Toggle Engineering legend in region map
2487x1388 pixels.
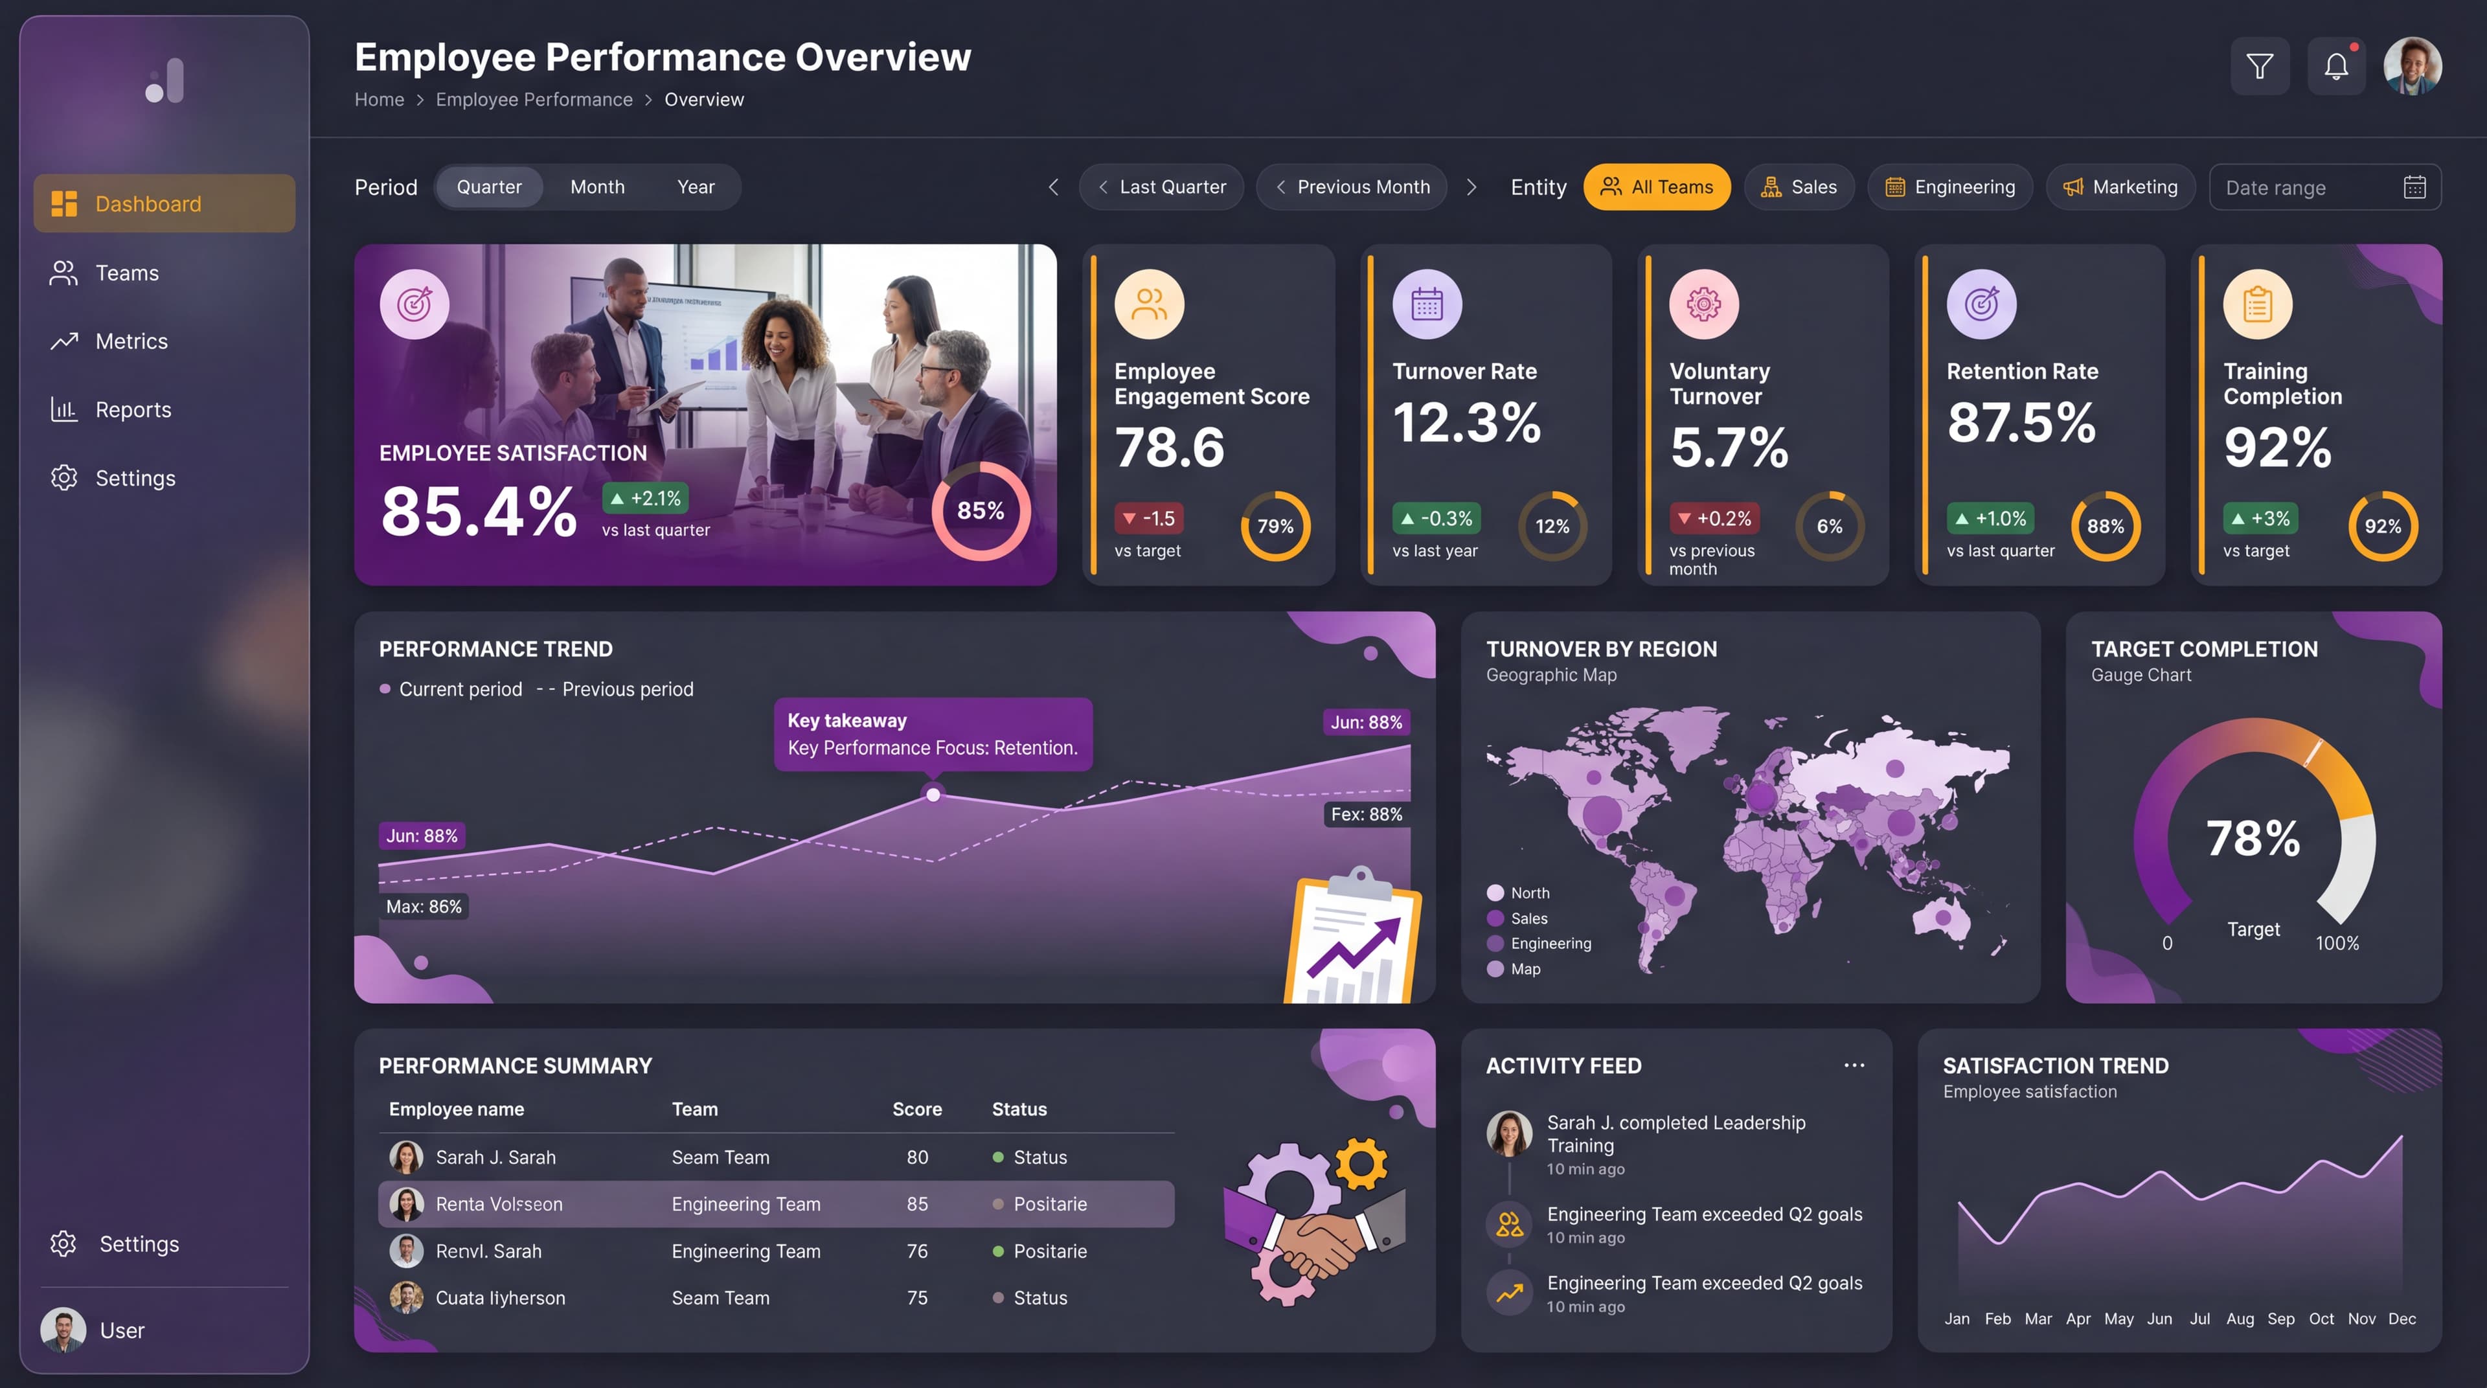[1539, 944]
